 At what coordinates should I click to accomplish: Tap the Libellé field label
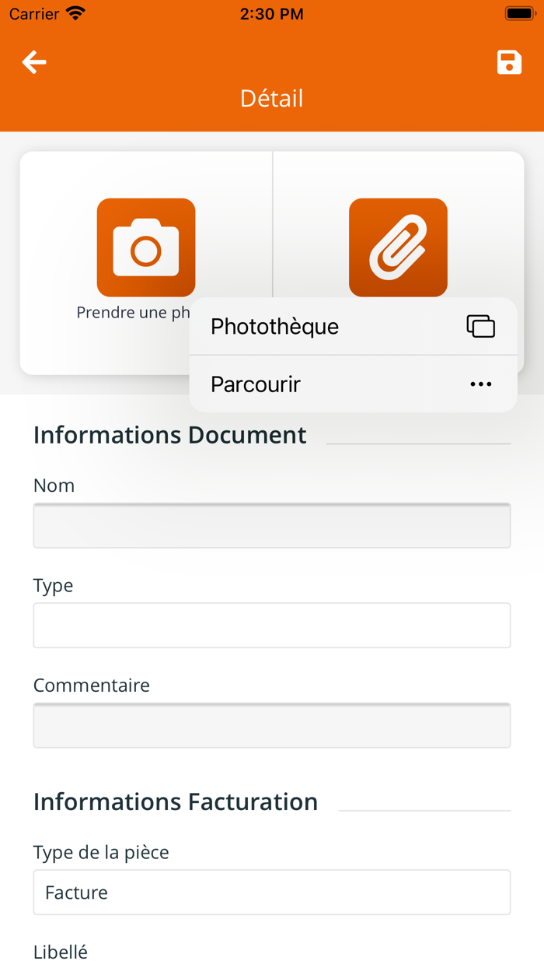pos(61,952)
